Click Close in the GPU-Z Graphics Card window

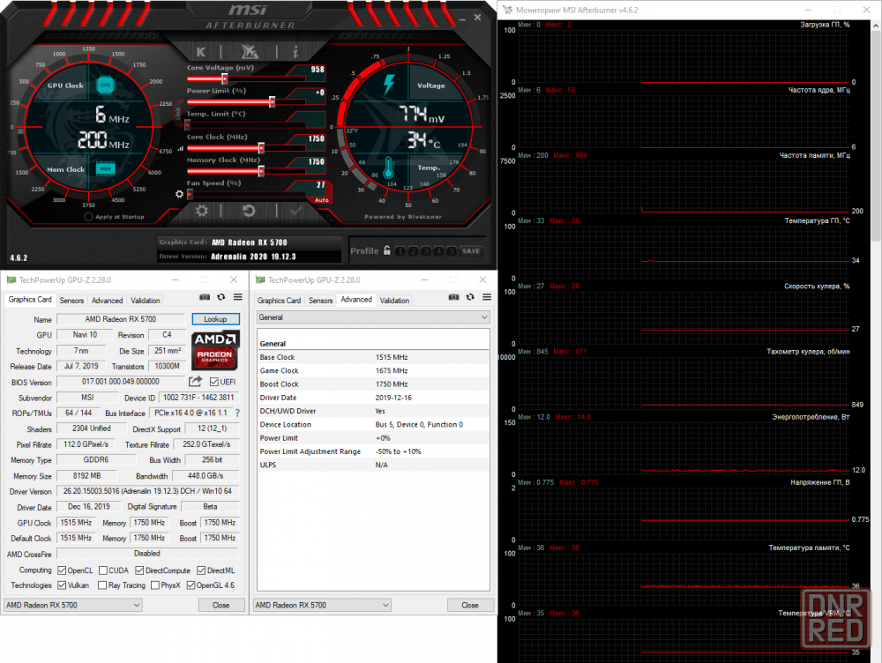[x=221, y=605]
